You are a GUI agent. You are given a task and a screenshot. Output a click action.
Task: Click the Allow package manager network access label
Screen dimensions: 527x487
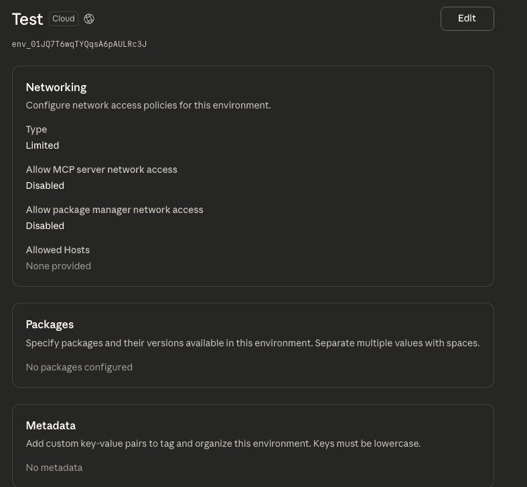(x=115, y=210)
